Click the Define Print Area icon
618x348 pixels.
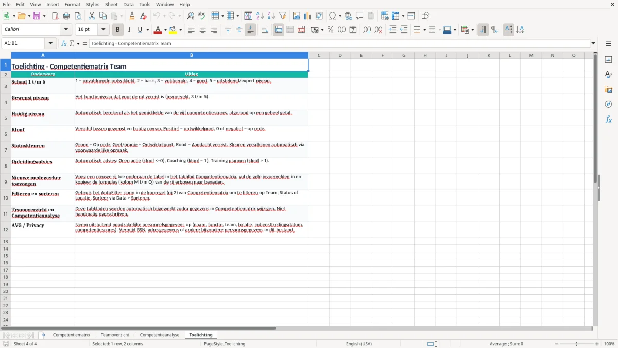[x=385, y=16]
